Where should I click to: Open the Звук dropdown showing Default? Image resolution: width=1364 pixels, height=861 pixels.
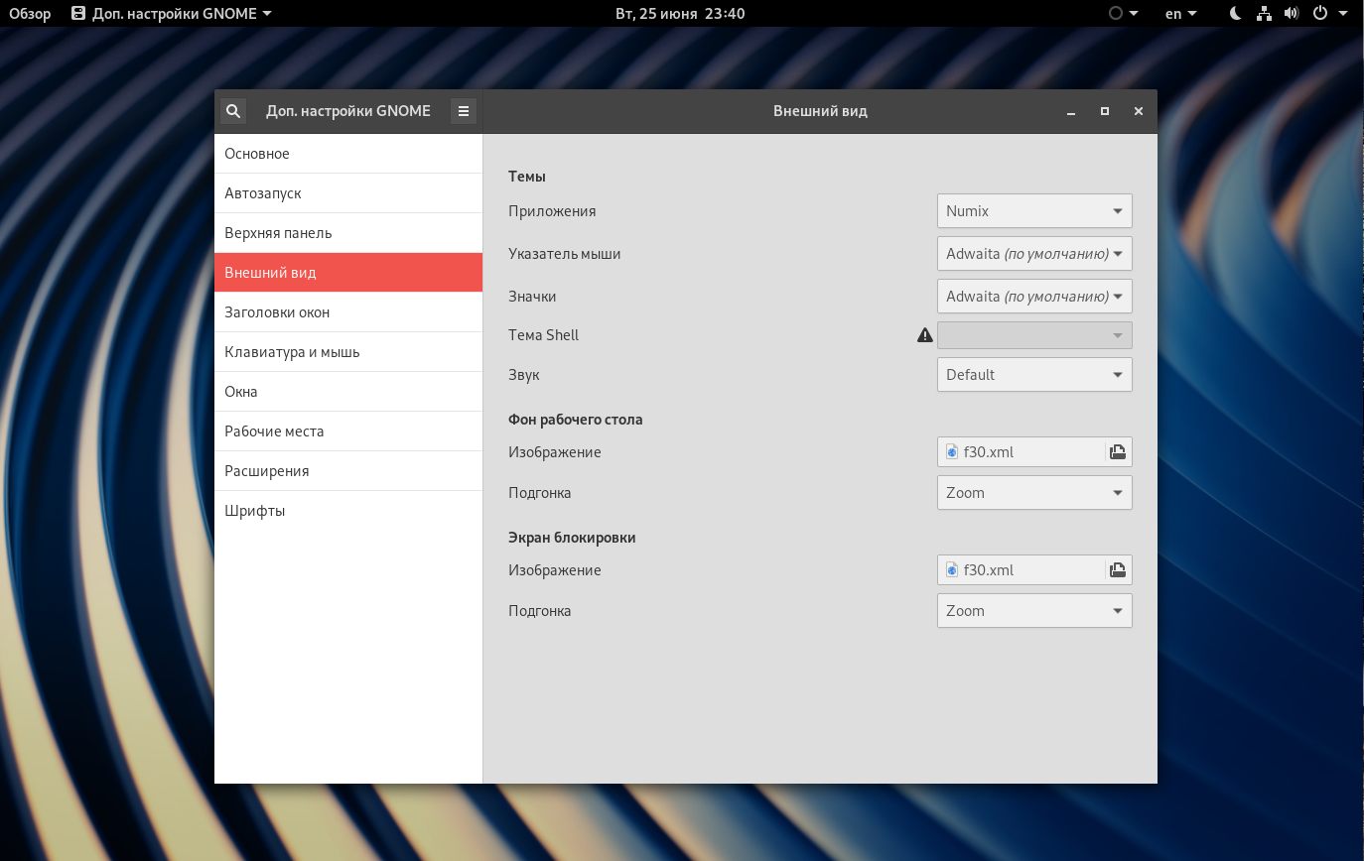tap(1034, 375)
